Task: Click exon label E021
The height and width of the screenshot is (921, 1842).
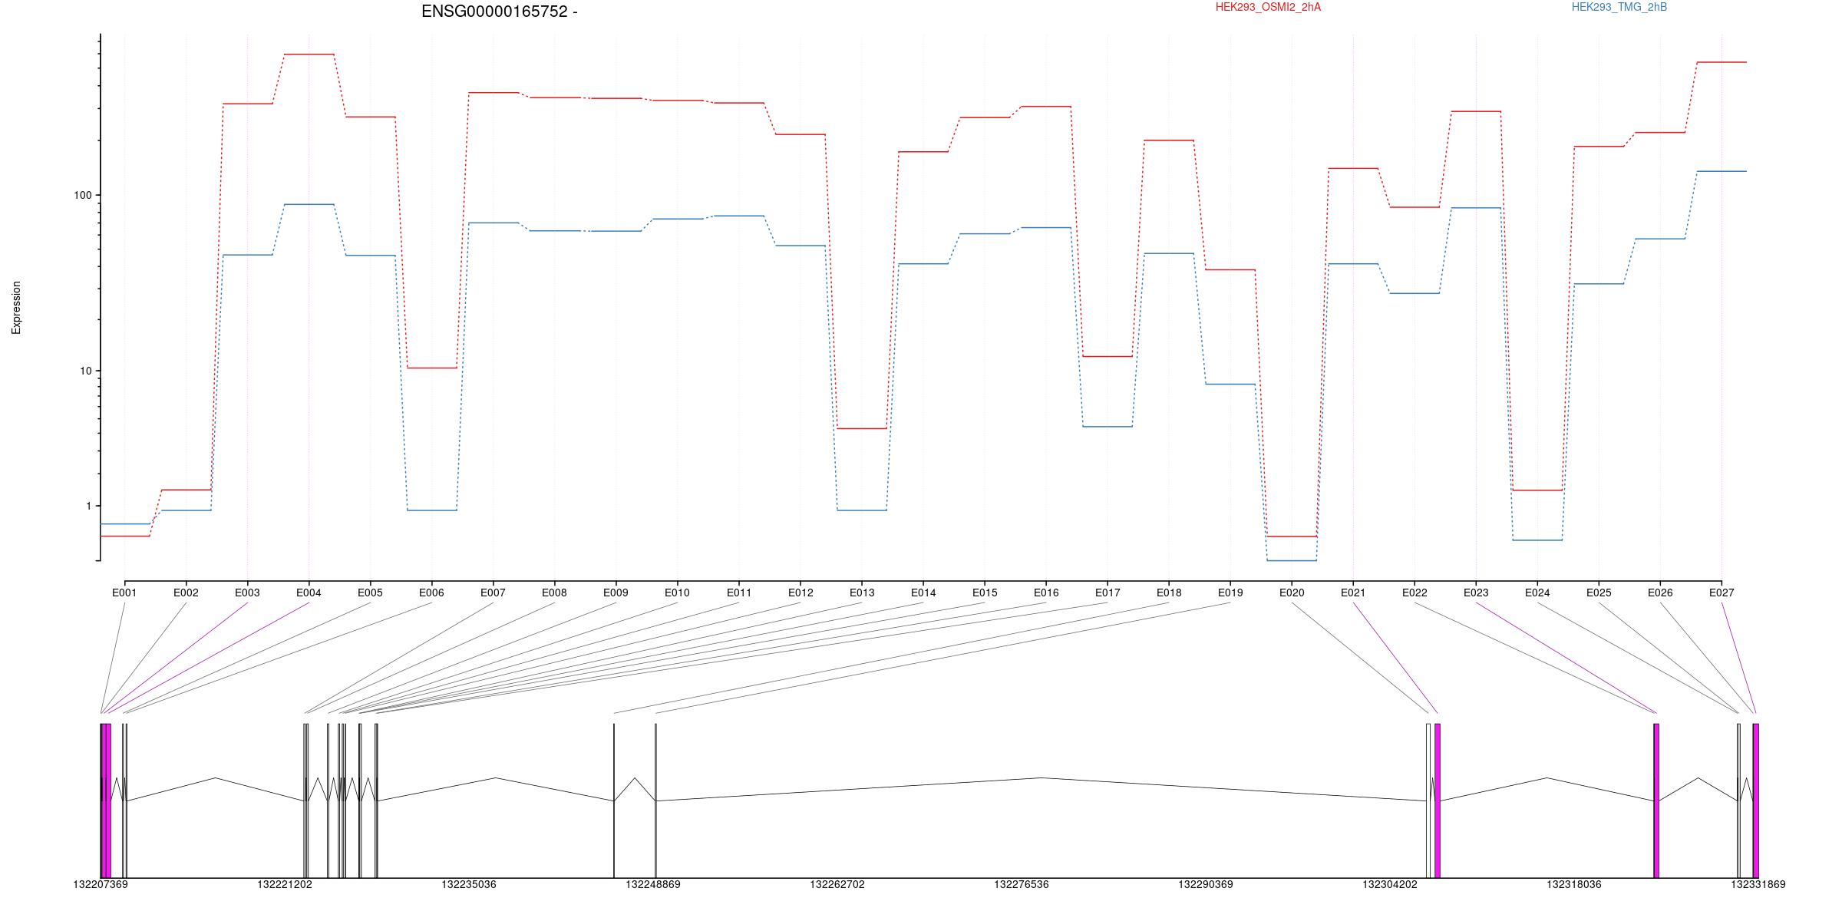Action: tap(1353, 593)
